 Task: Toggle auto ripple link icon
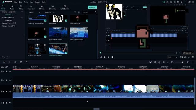6,67
